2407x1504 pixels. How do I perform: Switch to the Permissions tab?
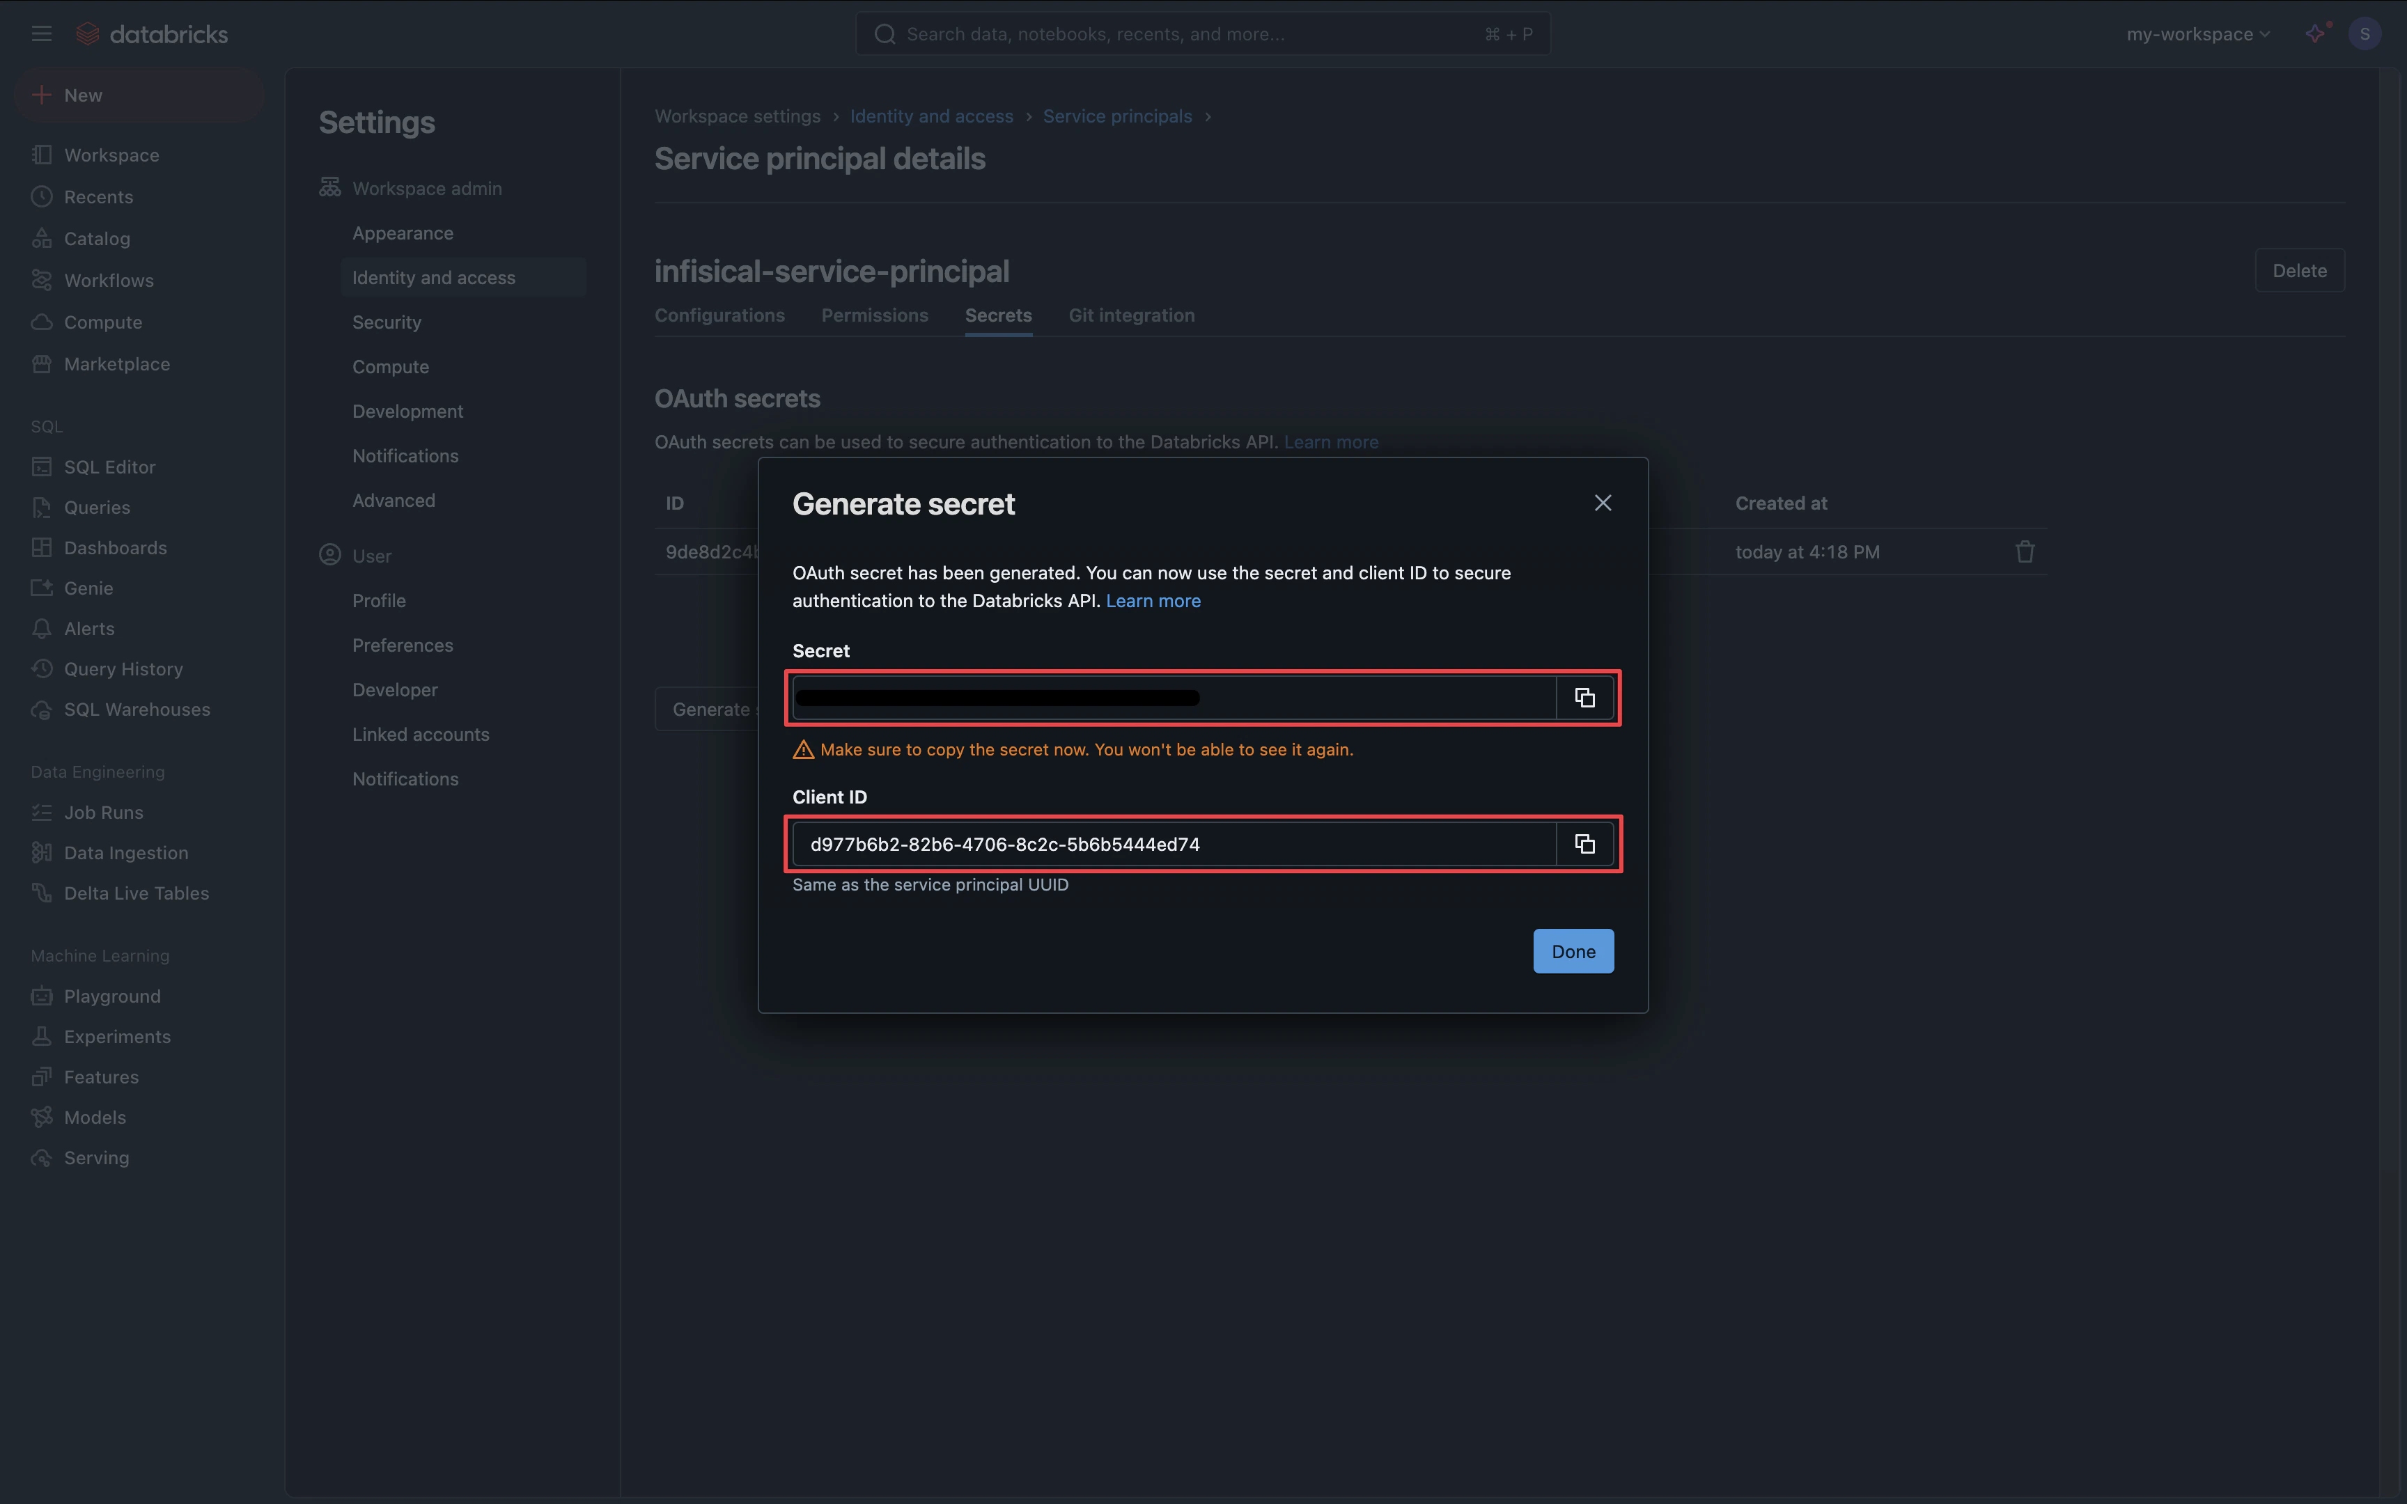tap(875, 315)
